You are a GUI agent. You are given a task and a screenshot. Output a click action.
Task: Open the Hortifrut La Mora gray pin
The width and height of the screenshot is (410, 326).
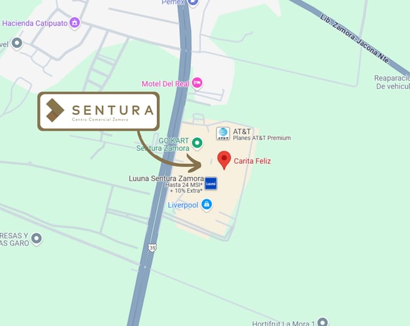[x=323, y=322]
